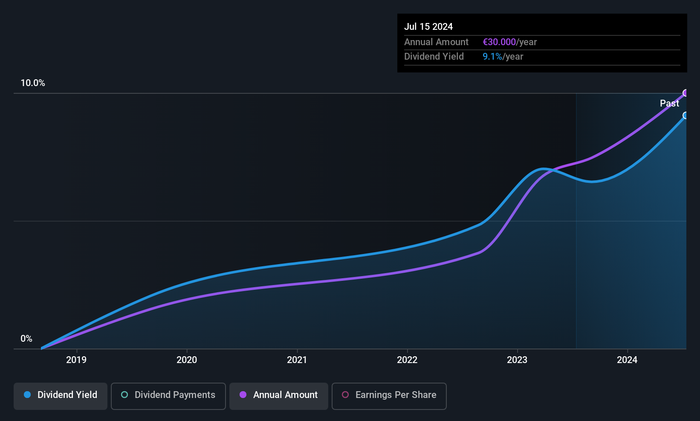Toggle the Dividend Payments series
Image resolution: width=700 pixels, height=421 pixels.
point(168,396)
